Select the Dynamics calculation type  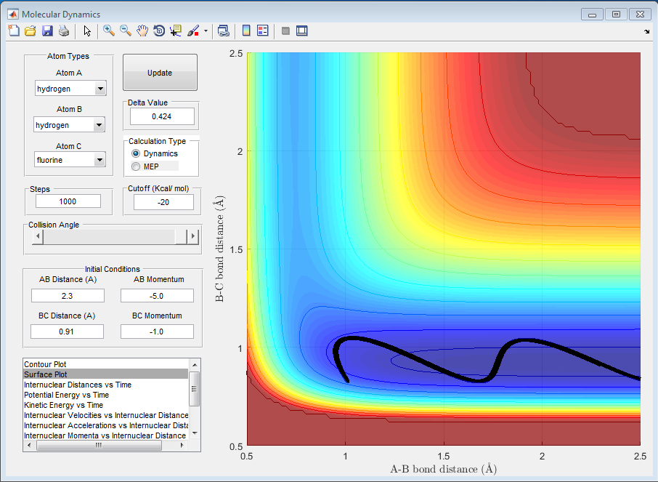tap(136, 154)
